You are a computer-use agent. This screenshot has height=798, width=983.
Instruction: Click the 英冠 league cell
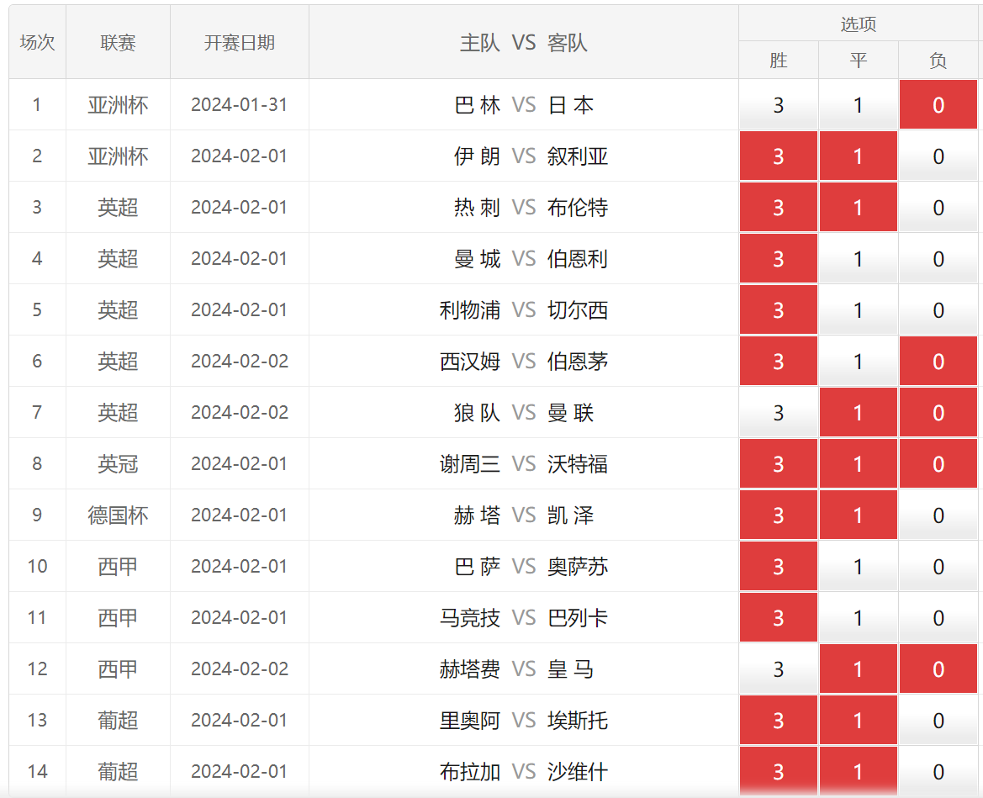[118, 464]
